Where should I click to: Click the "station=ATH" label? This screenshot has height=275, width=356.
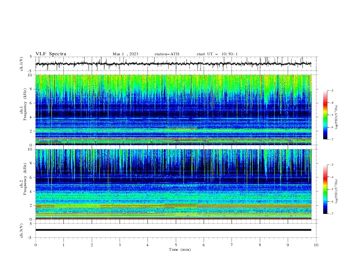coord(167,54)
